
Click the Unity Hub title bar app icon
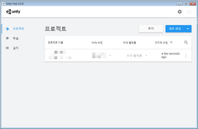click(3, 3)
